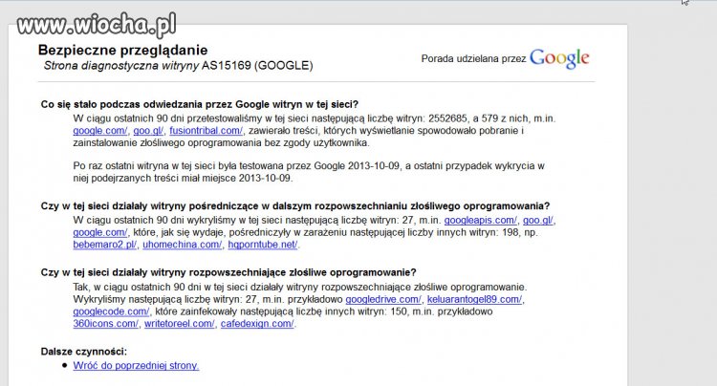
Task: Follow the googledrive.com/ link
Action: (383, 300)
